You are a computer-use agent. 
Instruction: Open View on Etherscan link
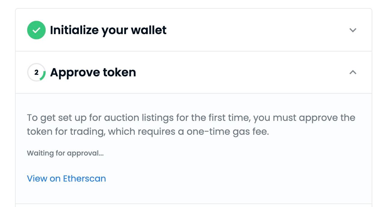66,178
